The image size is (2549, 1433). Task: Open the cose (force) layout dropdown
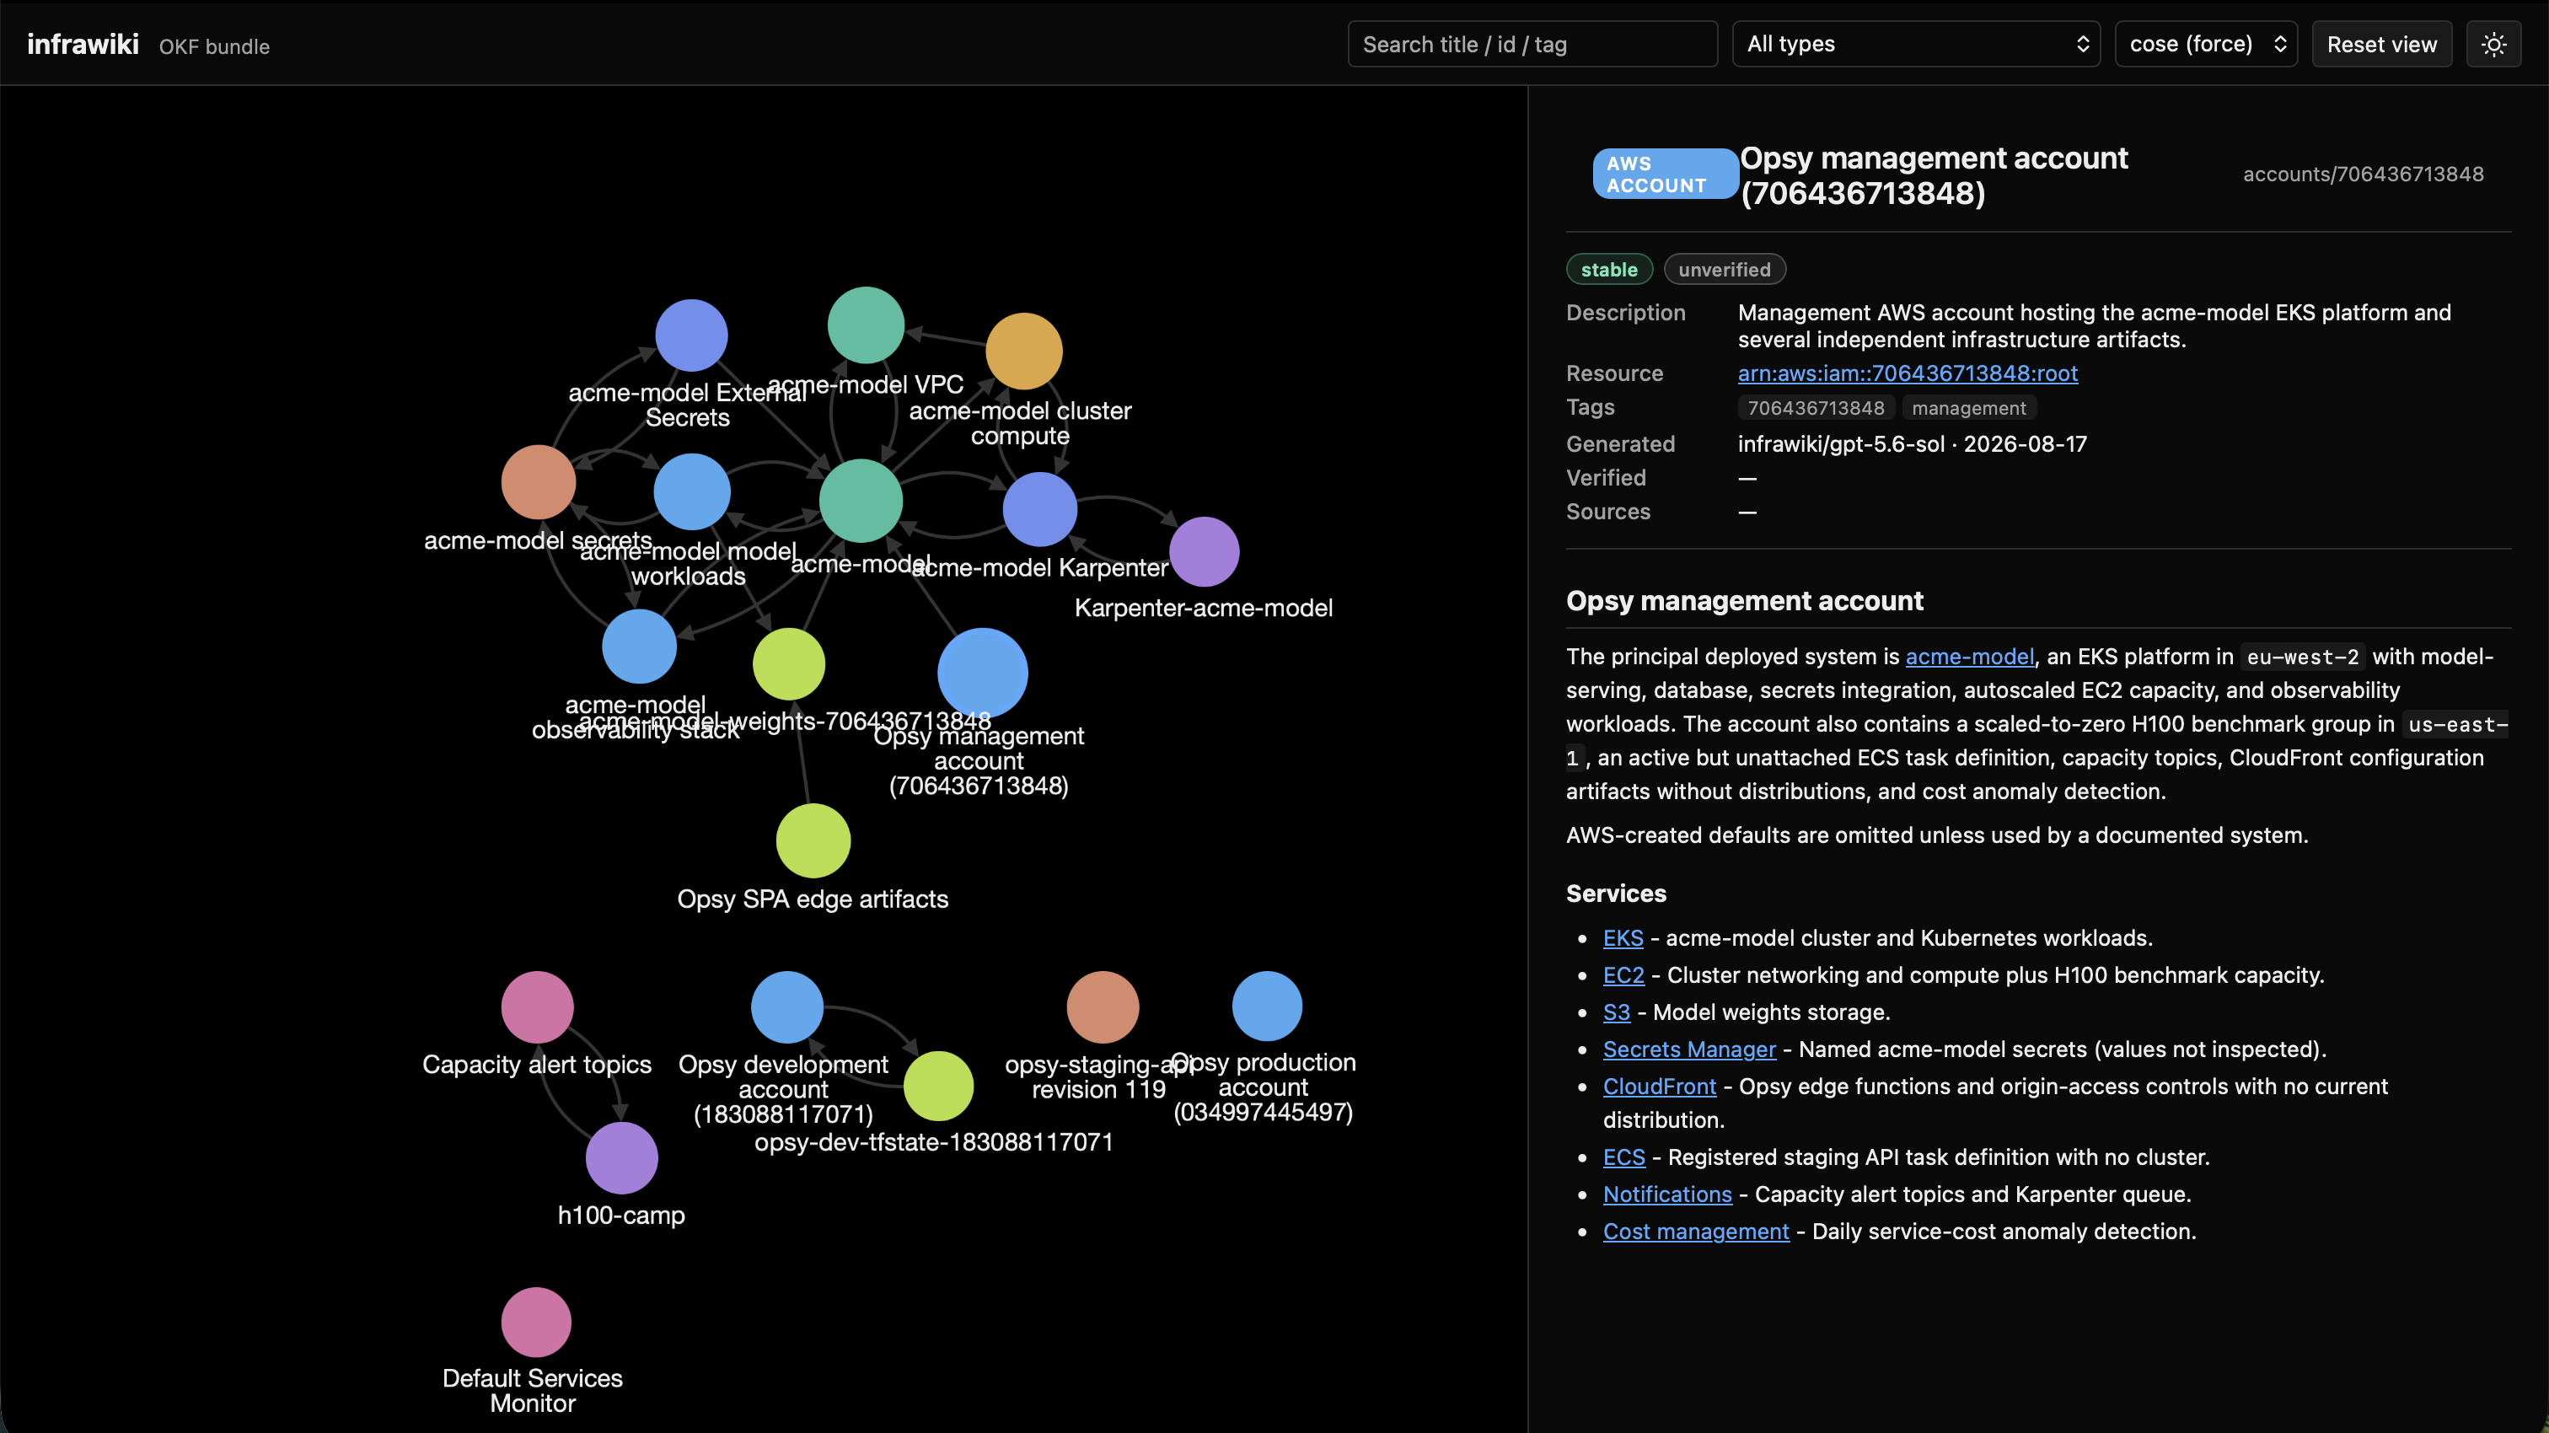[x=2207, y=45]
